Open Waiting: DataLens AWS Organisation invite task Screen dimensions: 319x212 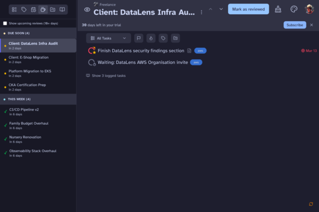pos(142,62)
